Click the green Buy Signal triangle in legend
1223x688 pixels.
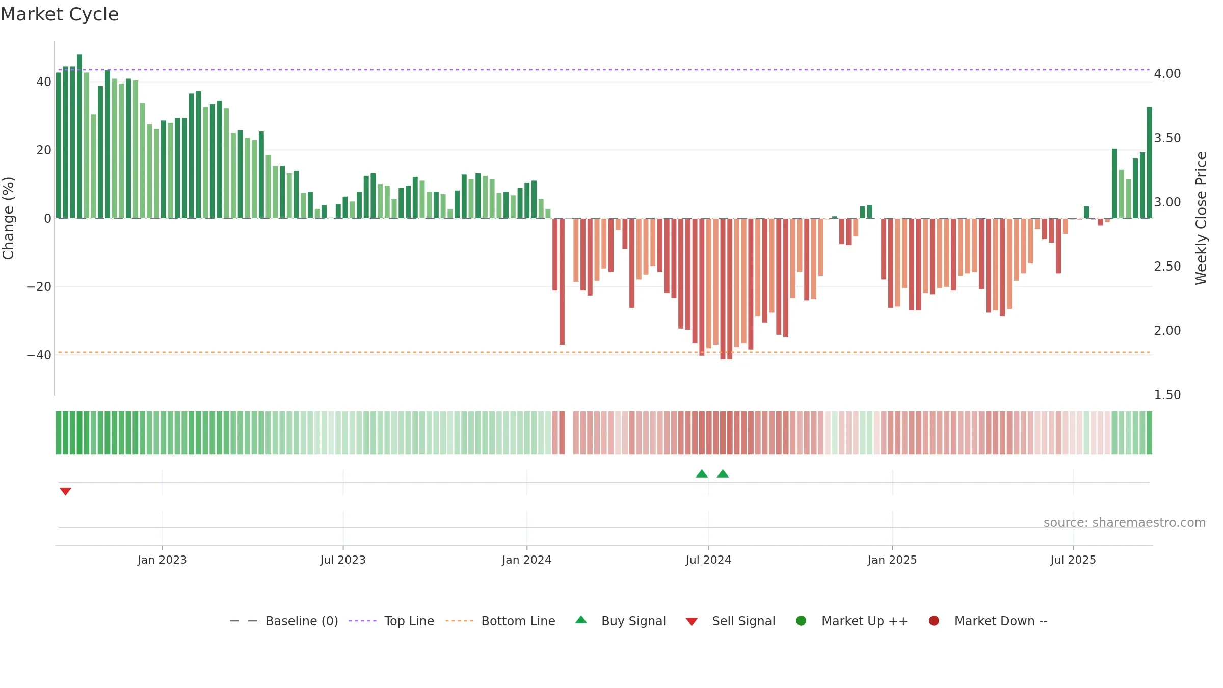(581, 620)
